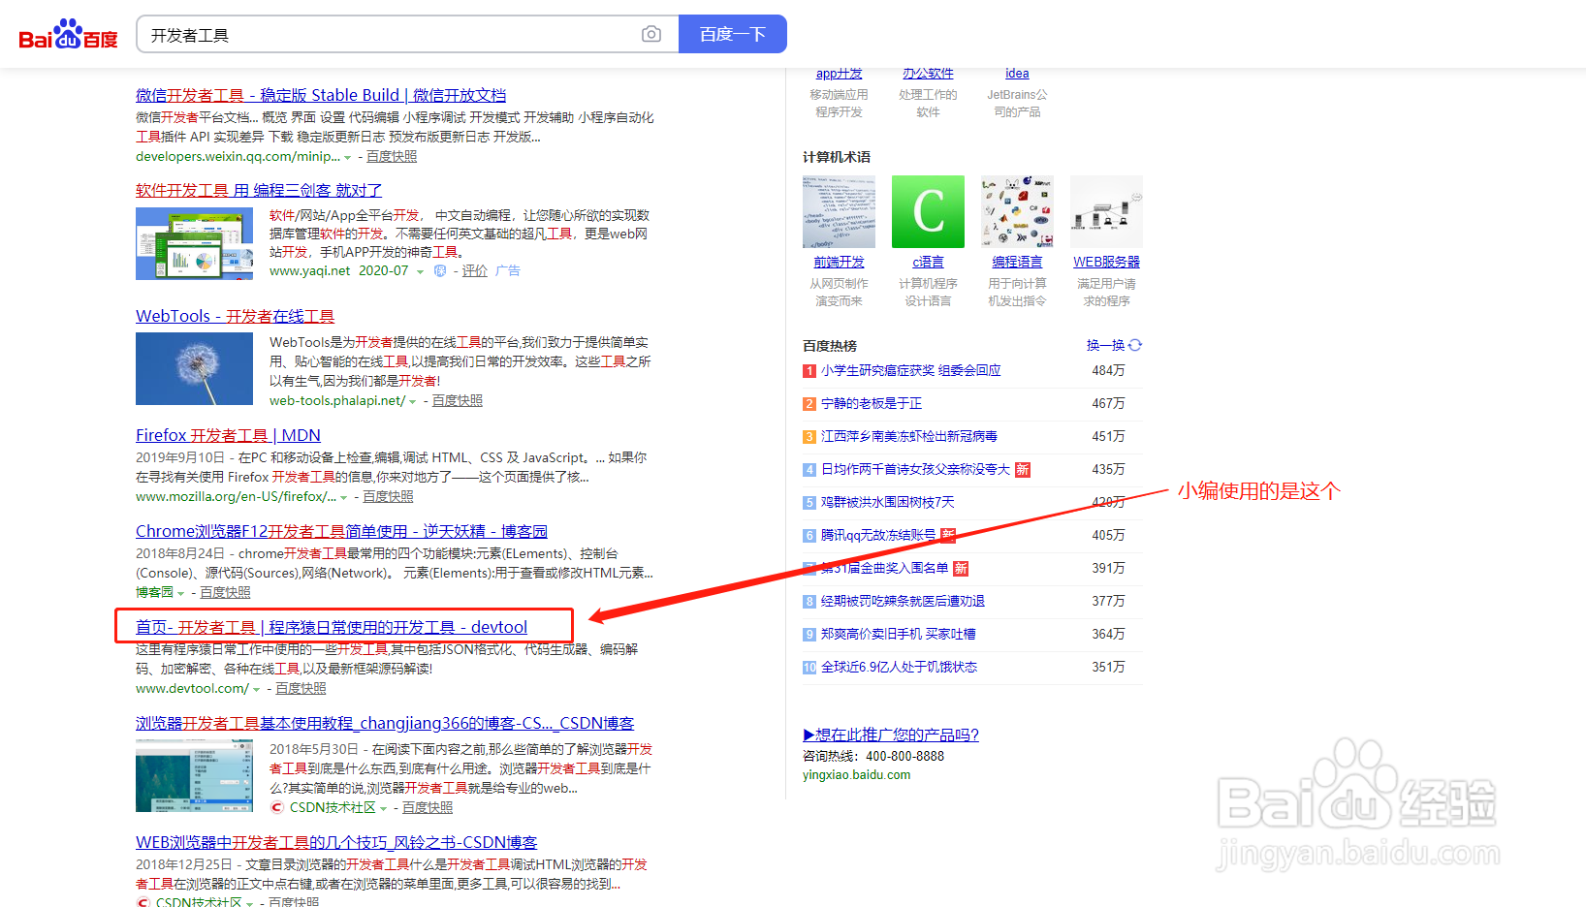The image size is (1586, 907).
Task: Open 前端开发 term link
Action: (839, 262)
